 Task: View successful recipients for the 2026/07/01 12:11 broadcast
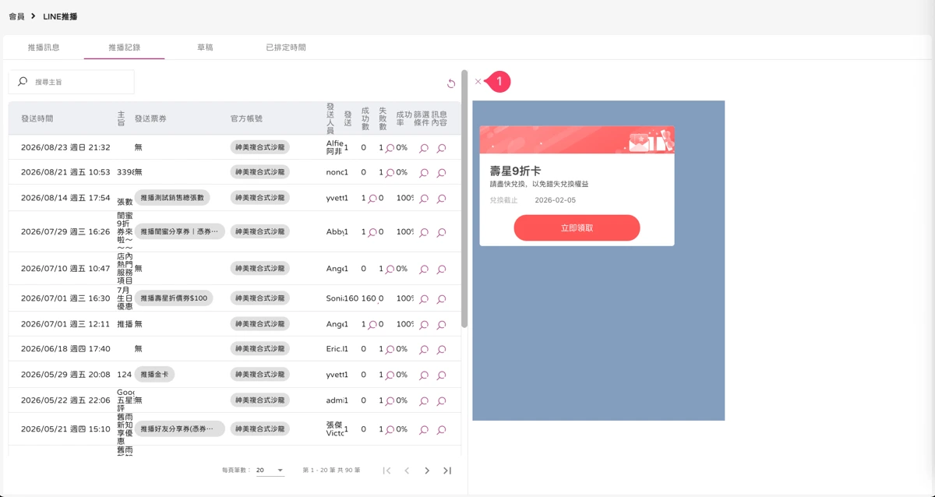click(372, 325)
